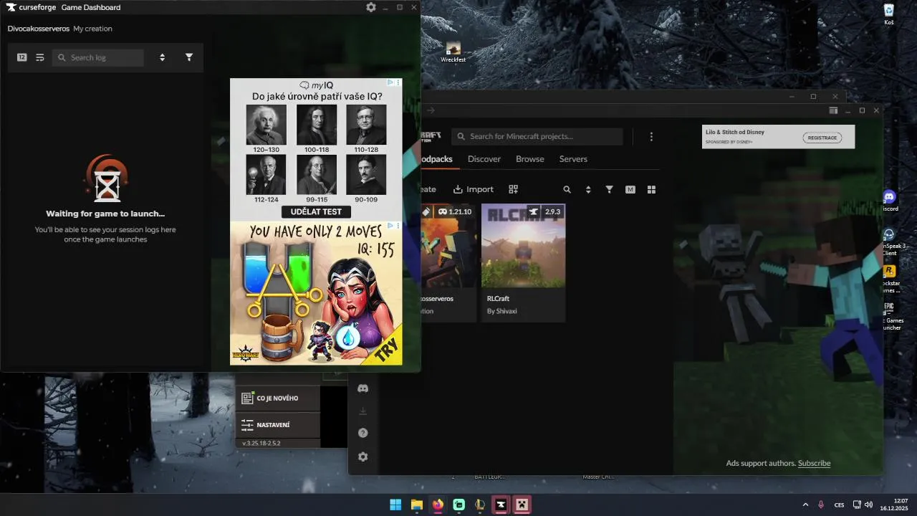917x516 pixels.
Task: Open Discord desktop shortcut
Action: point(889,200)
